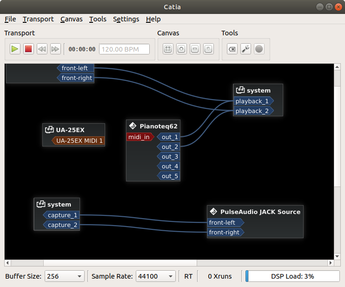
Task: Click the DSP Load progress bar
Action: tap(292, 276)
